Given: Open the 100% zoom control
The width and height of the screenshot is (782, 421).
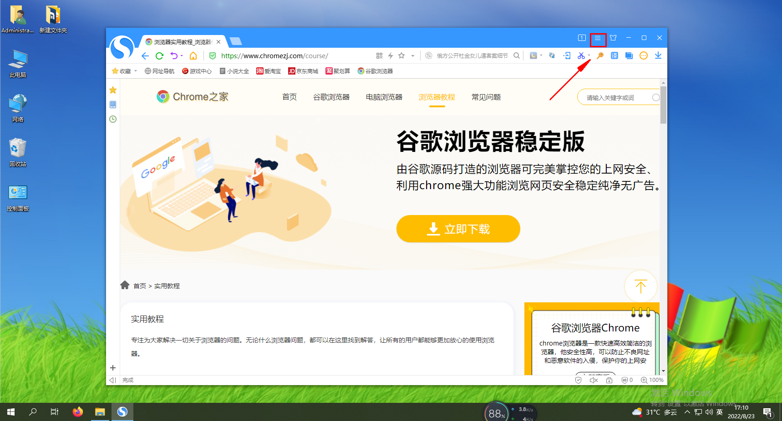Looking at the screenshot, I should [x=652, y=380].
